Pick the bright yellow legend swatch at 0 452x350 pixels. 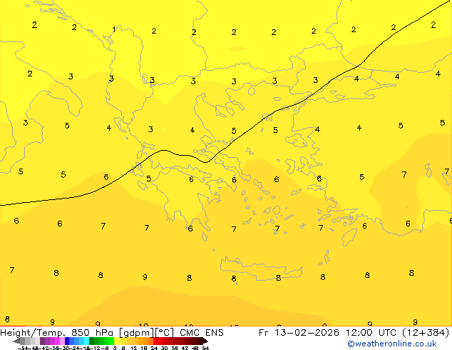coord(116,341)
